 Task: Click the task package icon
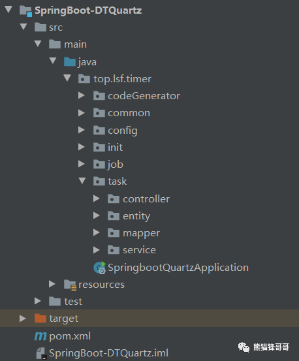point(99,181)
